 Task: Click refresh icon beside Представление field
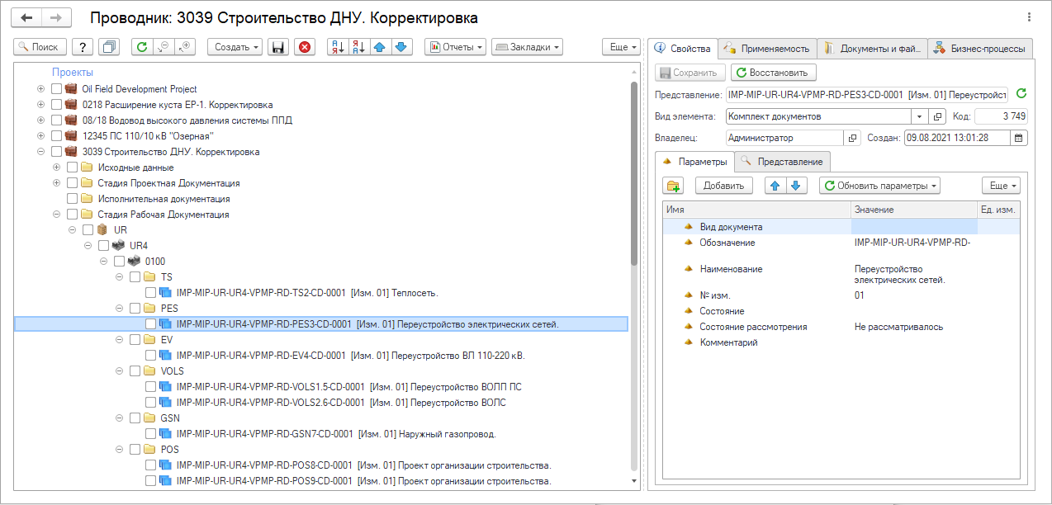point(1021,94)
